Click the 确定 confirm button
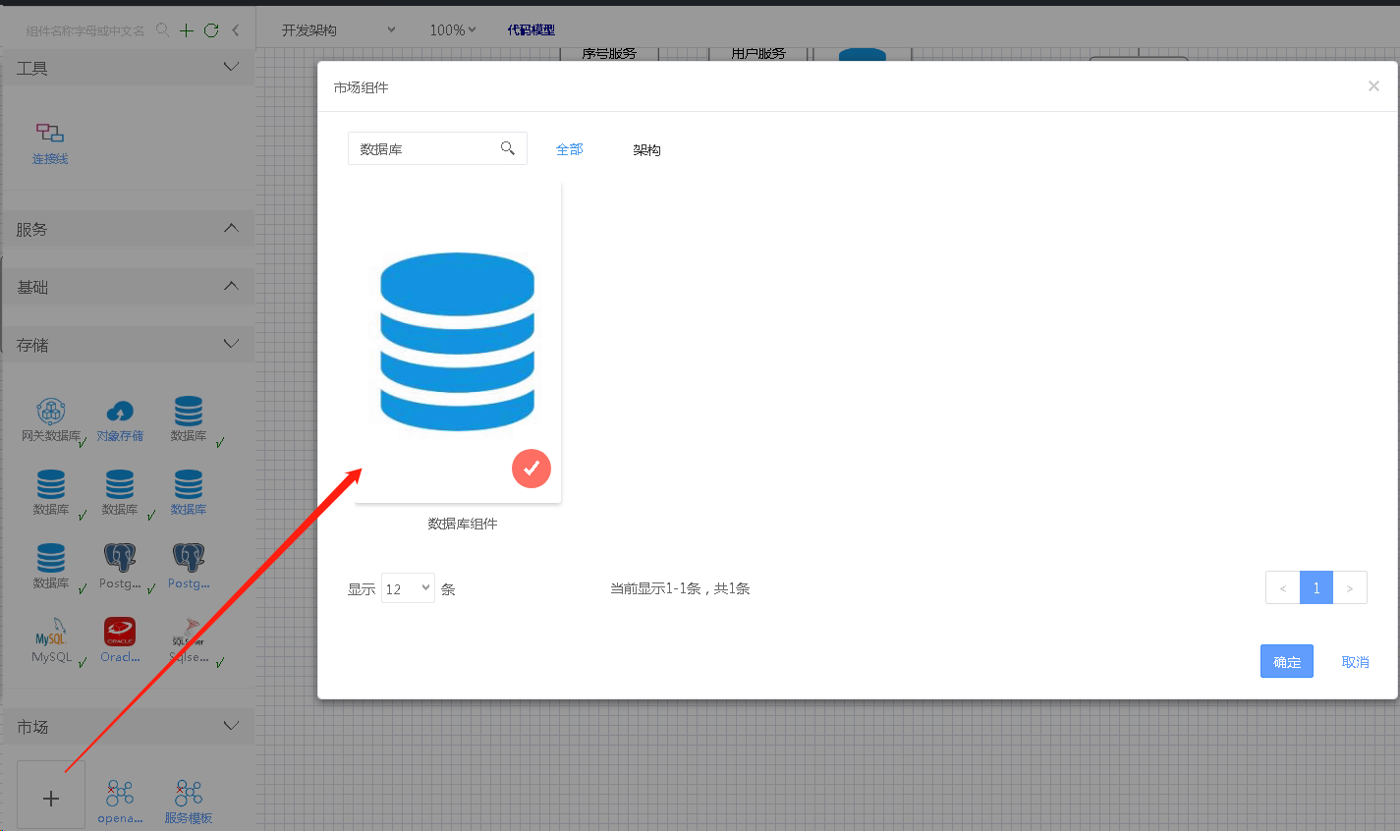This screenshot has height=831, width=1400. click(x=1286, y=662)
